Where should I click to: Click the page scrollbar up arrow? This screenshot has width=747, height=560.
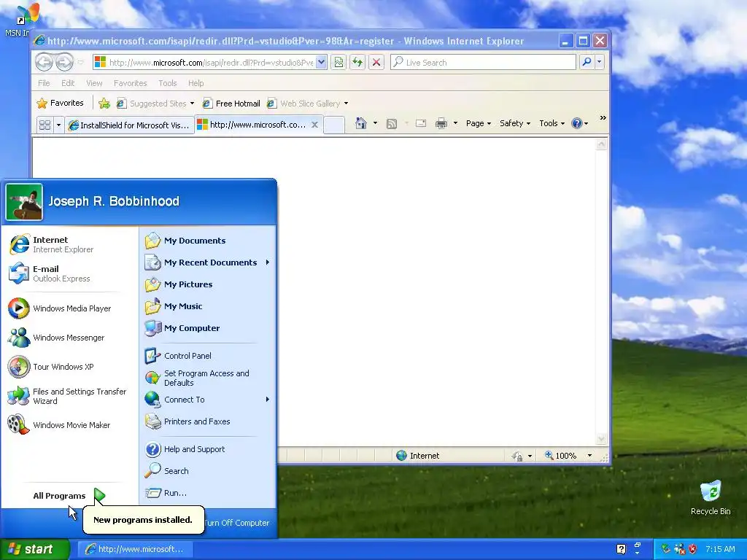601,144
